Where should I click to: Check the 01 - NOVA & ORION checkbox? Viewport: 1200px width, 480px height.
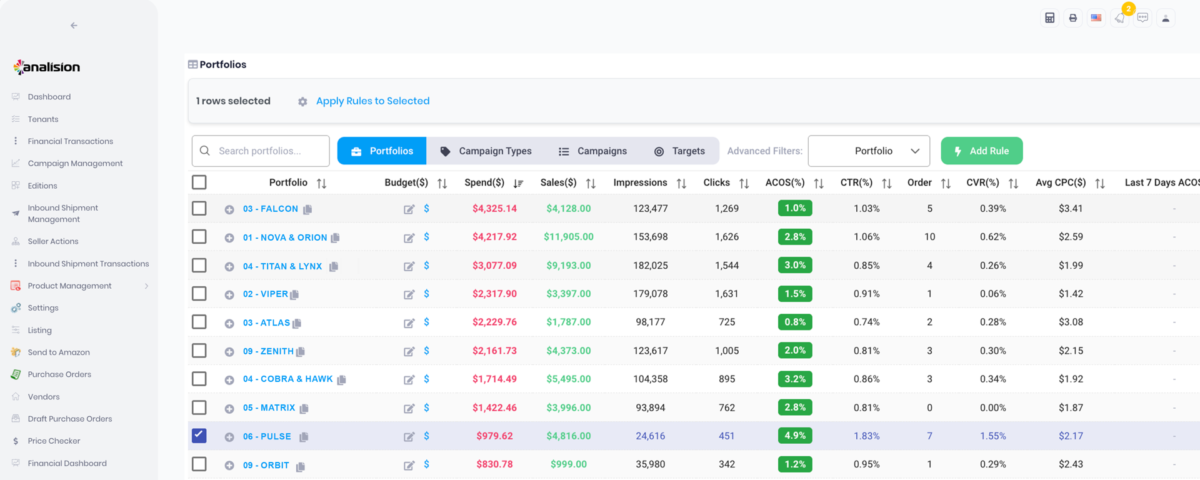(199, 237)
